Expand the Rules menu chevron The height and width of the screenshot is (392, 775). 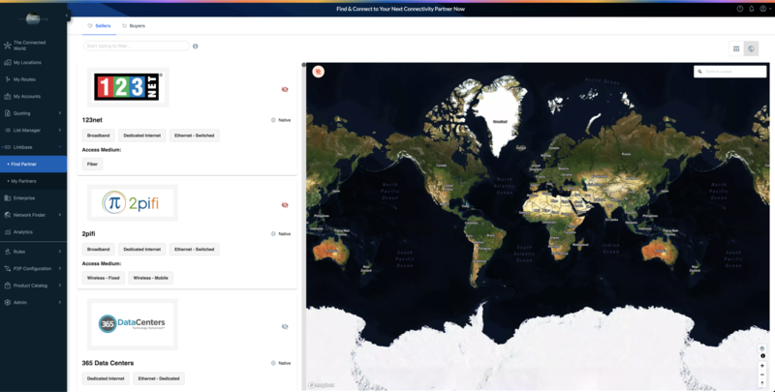click(x=60, y=252)
